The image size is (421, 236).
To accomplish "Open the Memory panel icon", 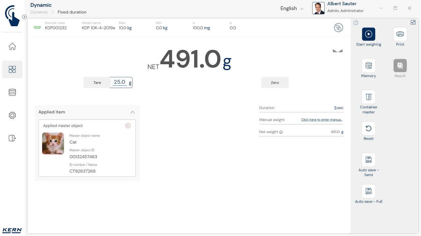I will [x=368, y=66].
